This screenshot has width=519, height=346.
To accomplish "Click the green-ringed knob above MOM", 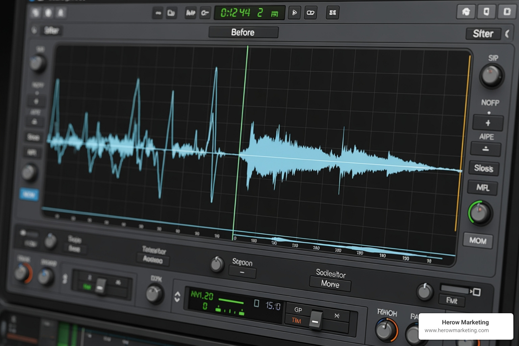I will 480,213.
